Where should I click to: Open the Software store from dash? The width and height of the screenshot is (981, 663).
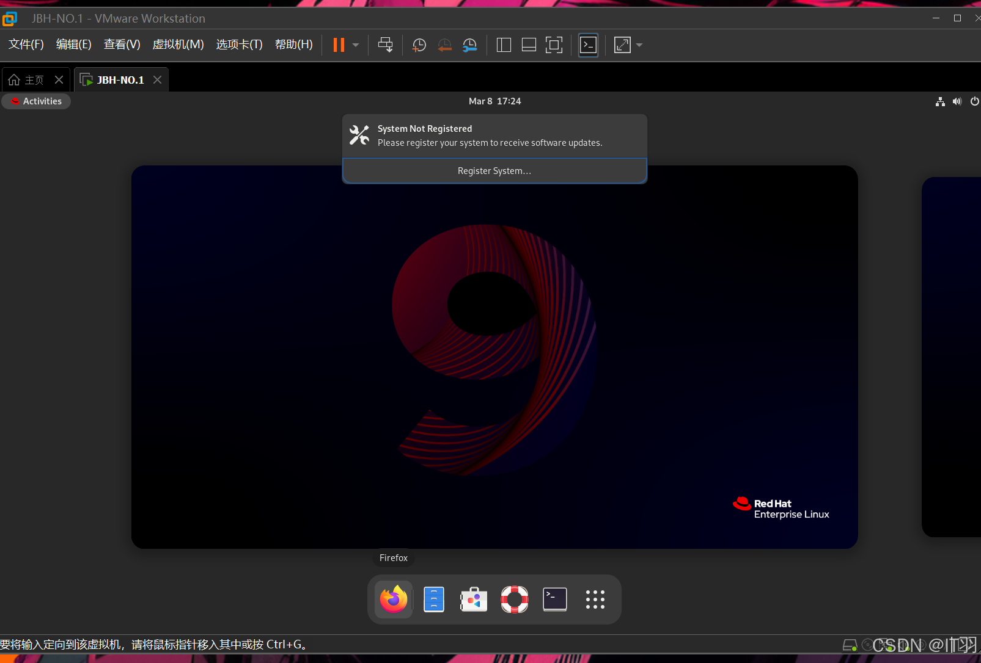pyautogui.click(x=474, y=600)
